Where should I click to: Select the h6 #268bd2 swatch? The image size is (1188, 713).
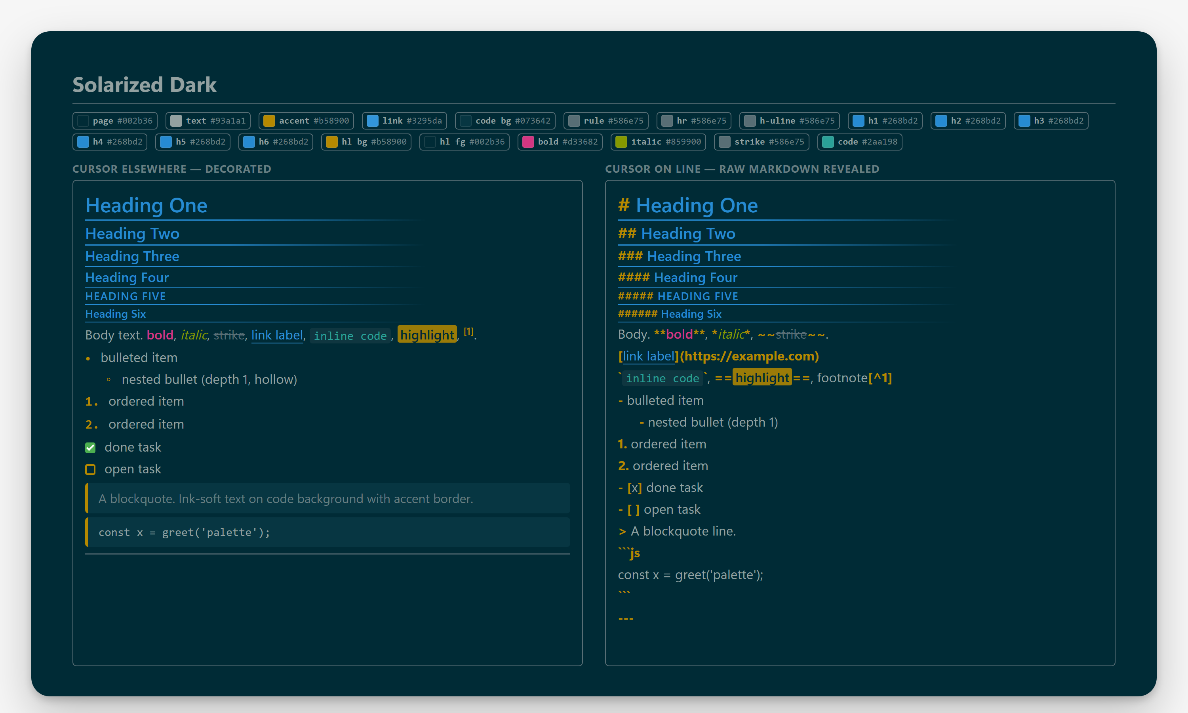pos(276,142)
